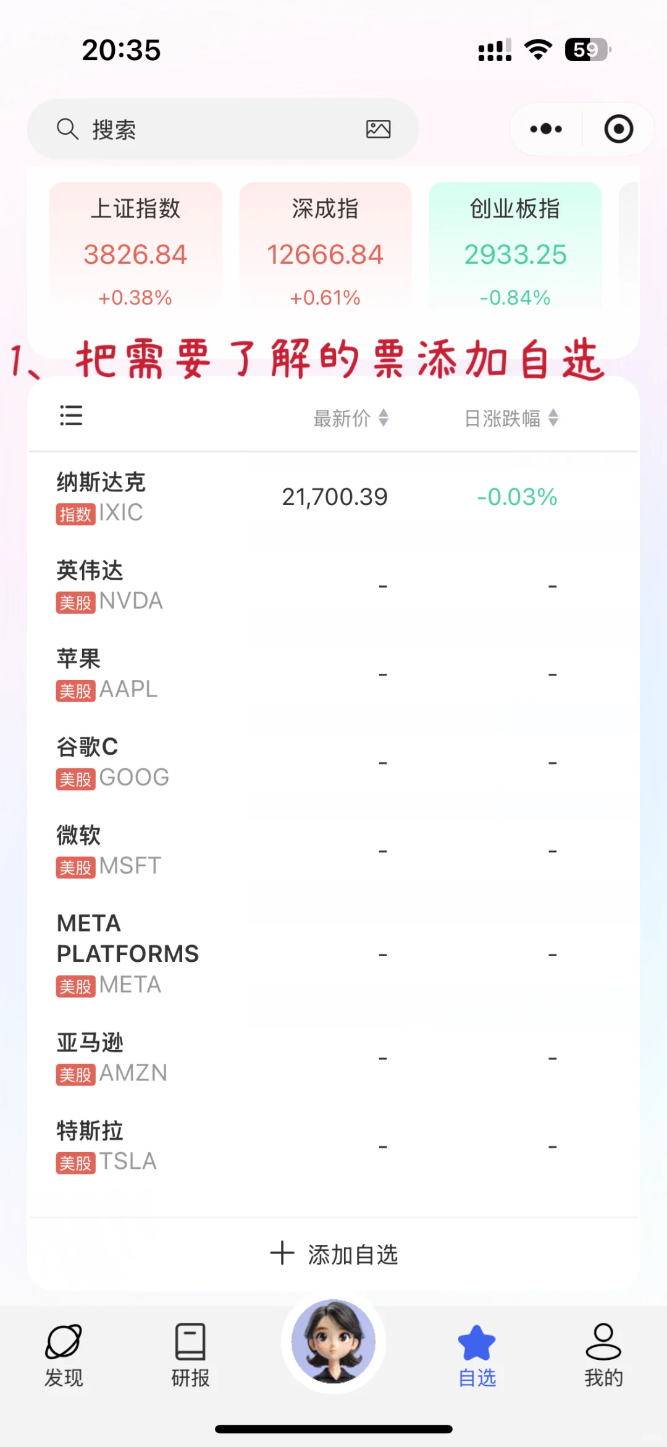Viewport: 667px width, 1447px height.
Task: Open the watchlist edit list icon
Action: (71, 415)
